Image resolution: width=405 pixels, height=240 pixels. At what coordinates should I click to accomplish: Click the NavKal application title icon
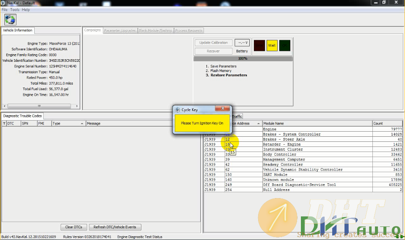tap(3, 3)
